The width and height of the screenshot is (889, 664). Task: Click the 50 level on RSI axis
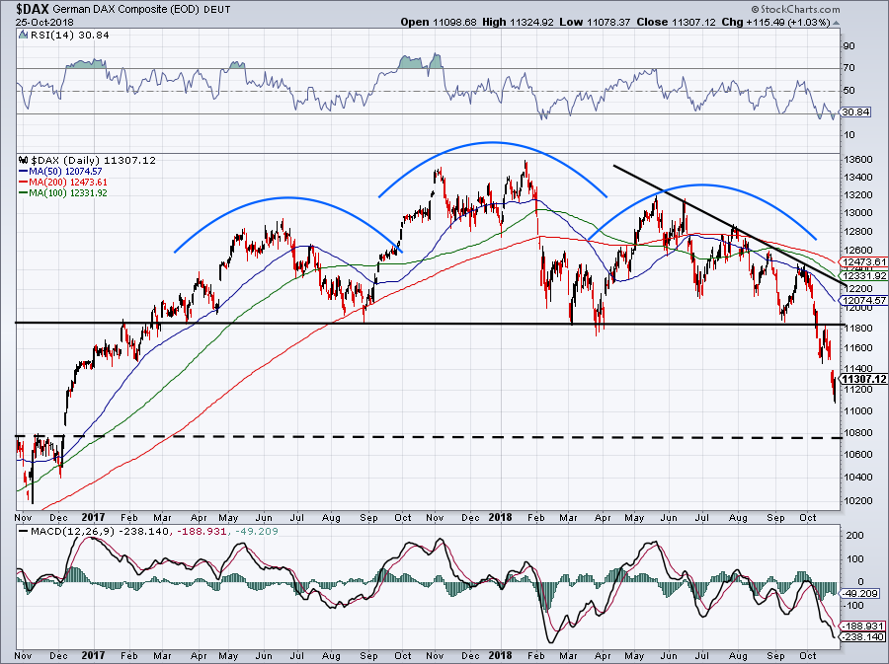[x=849, y=90]
